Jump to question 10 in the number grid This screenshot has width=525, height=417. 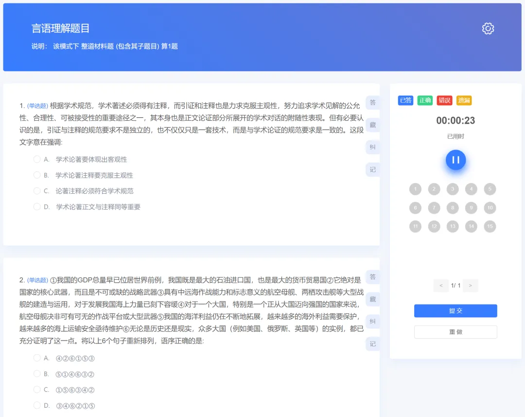(490, 208)
